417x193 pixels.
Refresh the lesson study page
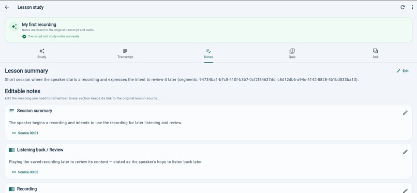403,7
